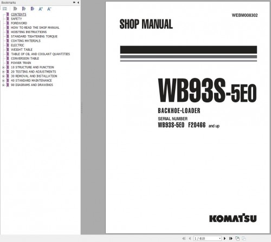The height and width of the screenshot is (242, 271).
Task: Jump to last page button
Action: [x=231, y=238]
